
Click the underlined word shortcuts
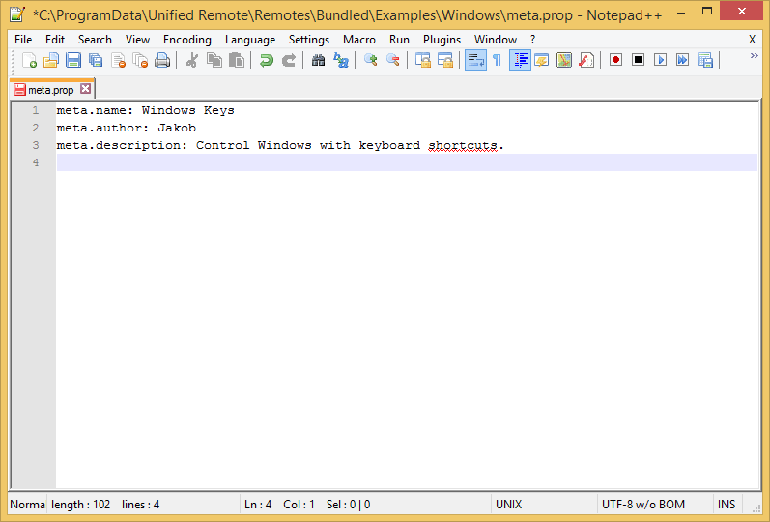tap(463, 146)
